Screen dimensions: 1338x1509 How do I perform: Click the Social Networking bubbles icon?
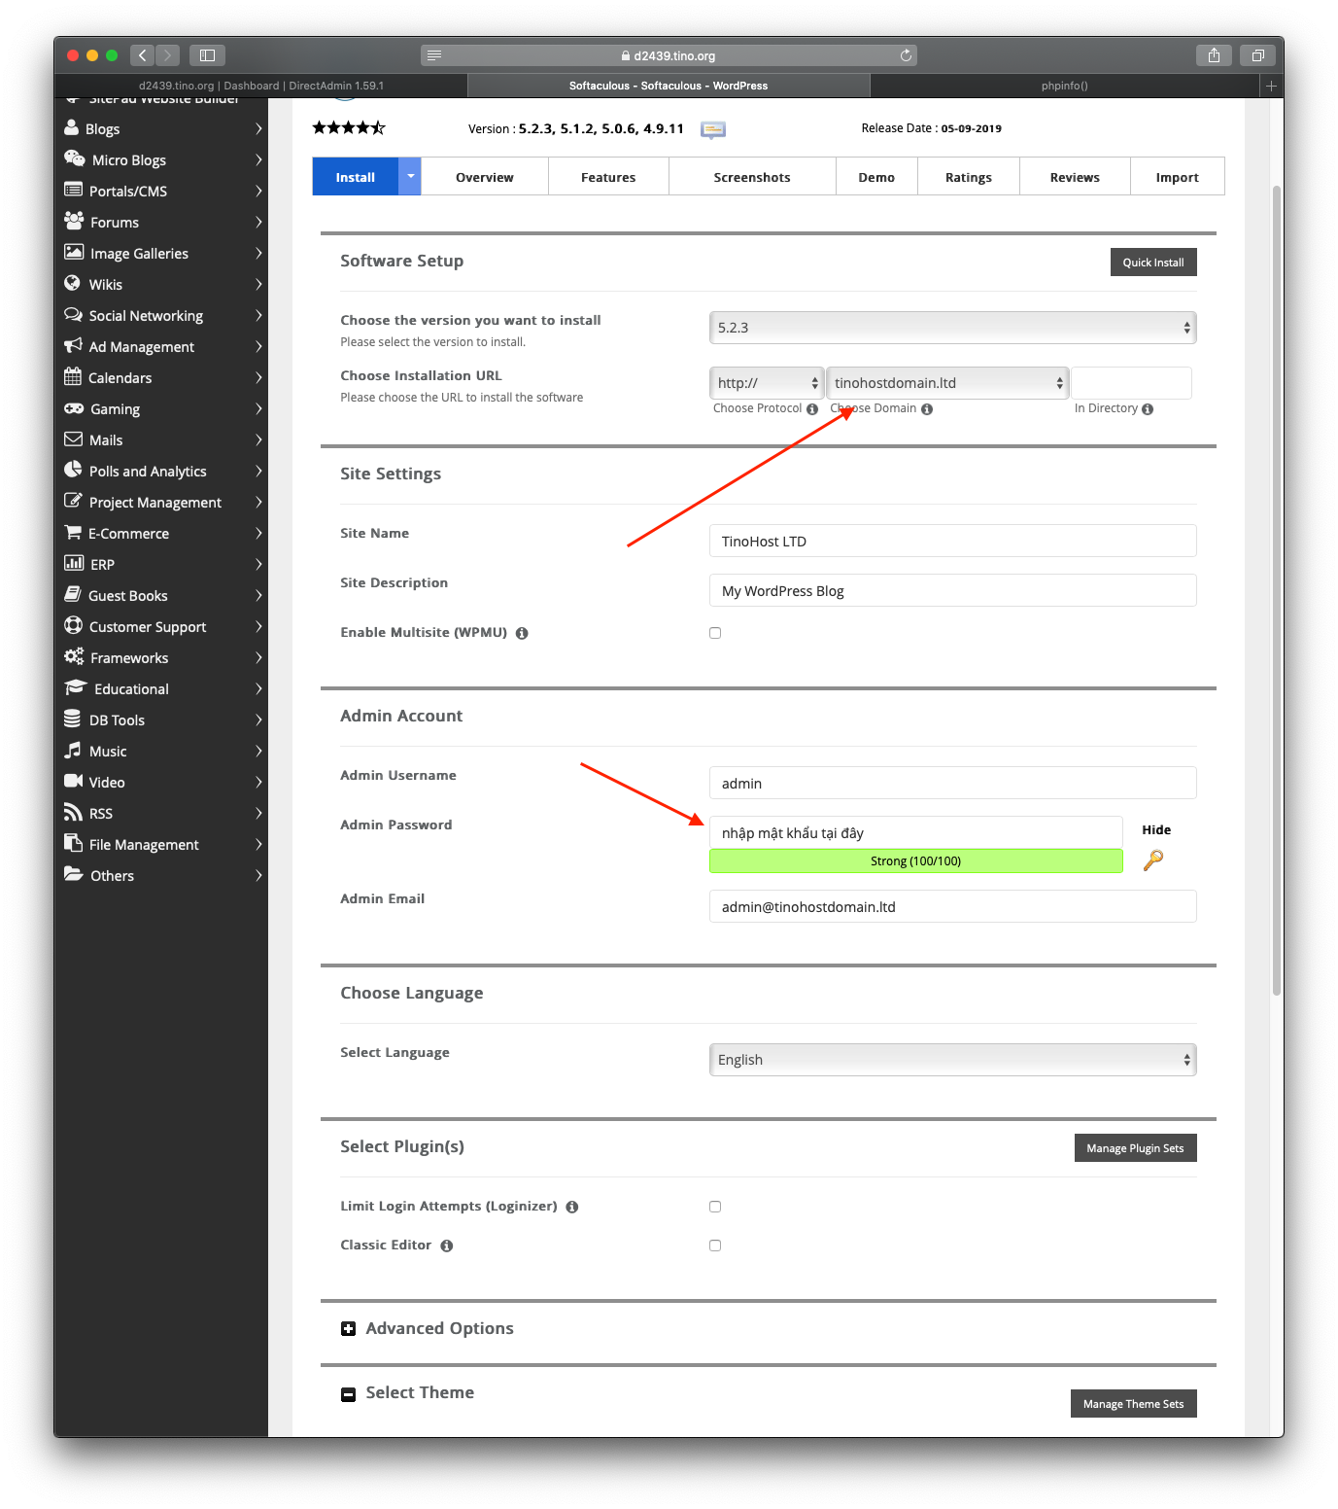pyautogui.click(x=73, y=314)
